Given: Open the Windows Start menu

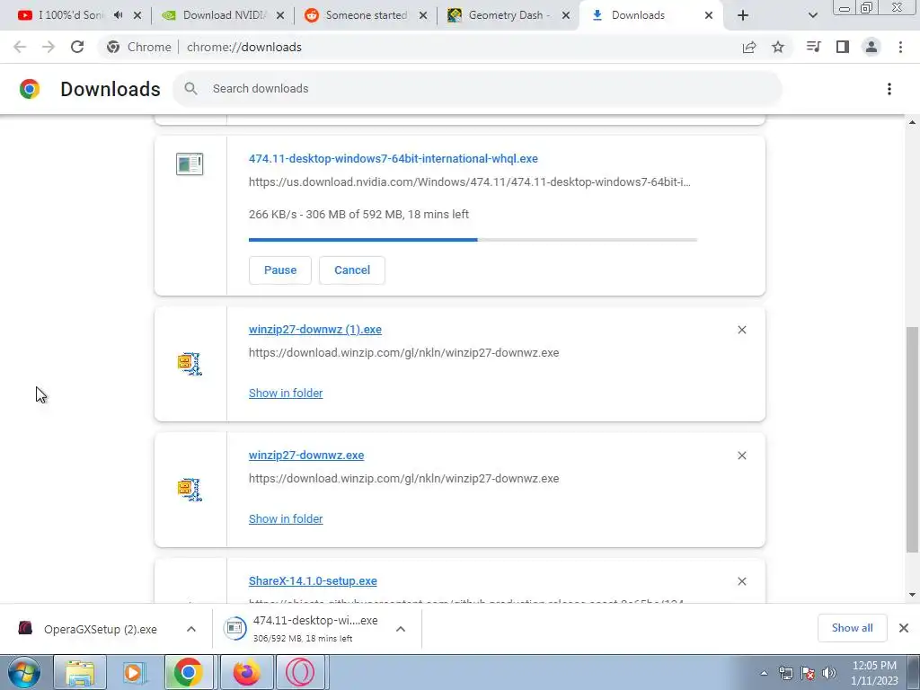Looking at the screenshot, I should pos(23,672).
